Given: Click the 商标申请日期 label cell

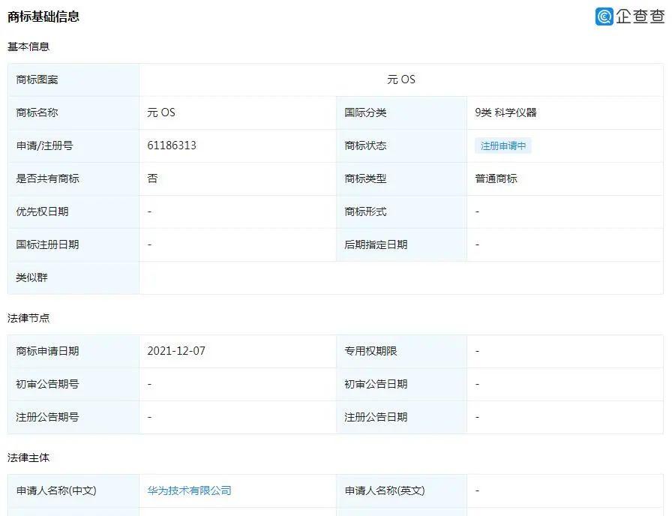Looking at the screenshot, I should point(73,352).
